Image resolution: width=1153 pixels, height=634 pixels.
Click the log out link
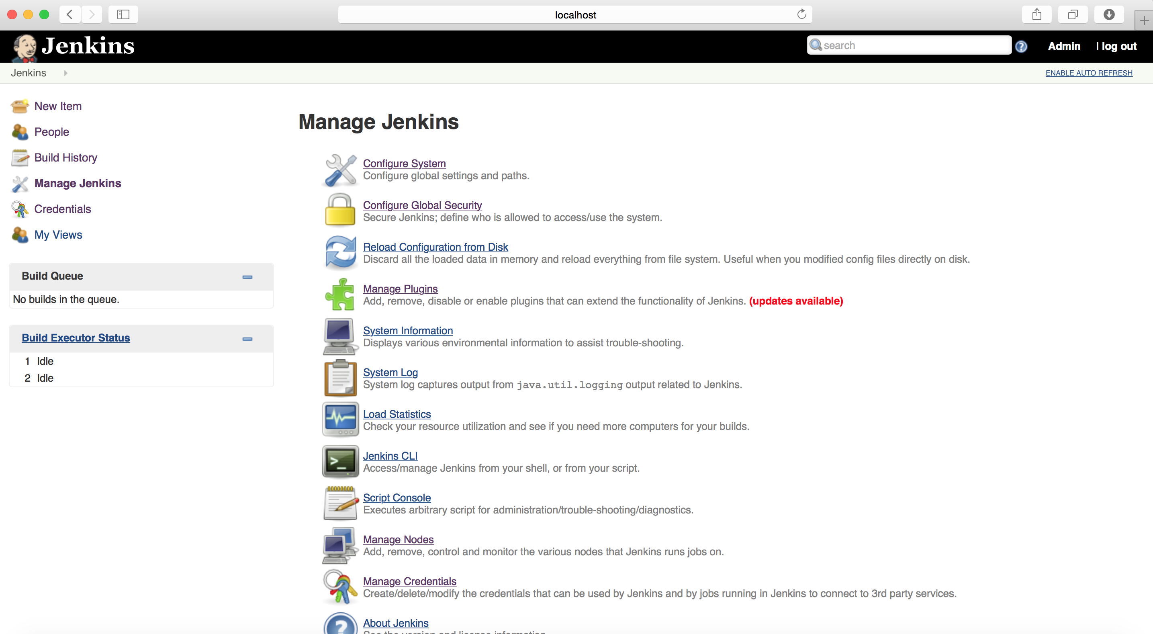tap(1119, 46)
